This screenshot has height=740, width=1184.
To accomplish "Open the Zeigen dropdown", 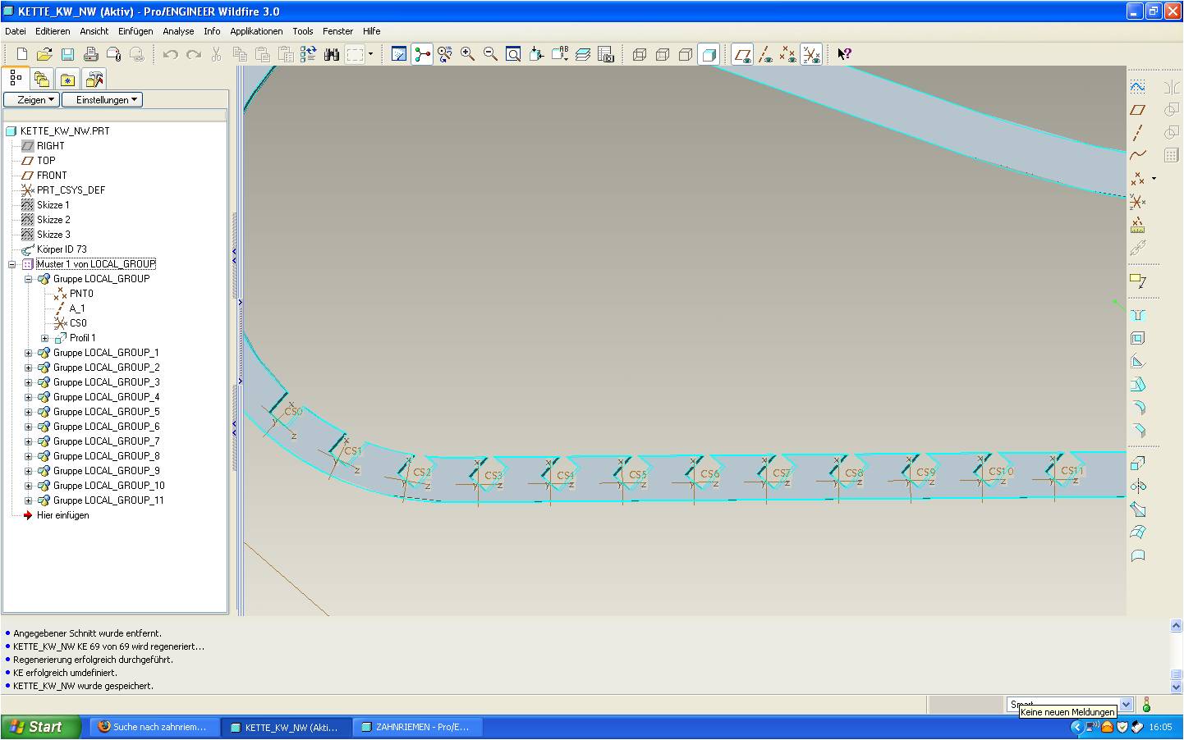I will 31,99.
